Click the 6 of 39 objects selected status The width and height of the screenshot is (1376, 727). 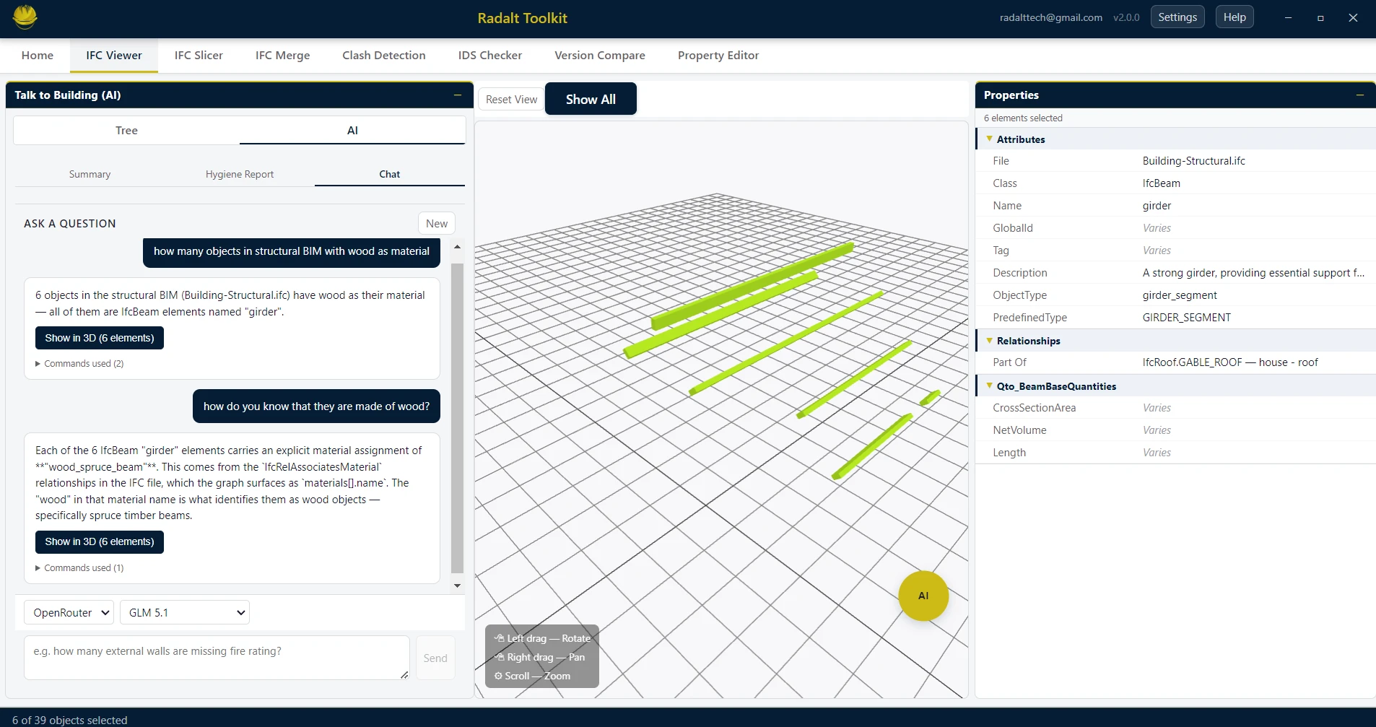tap(70, 720)
